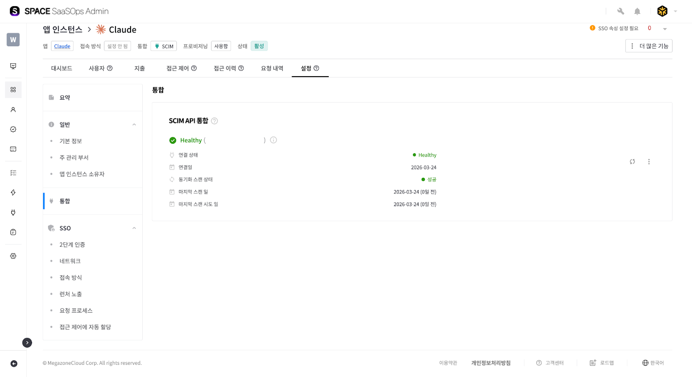Change language via 한국어 selector
692x377 pixels.
653,363
